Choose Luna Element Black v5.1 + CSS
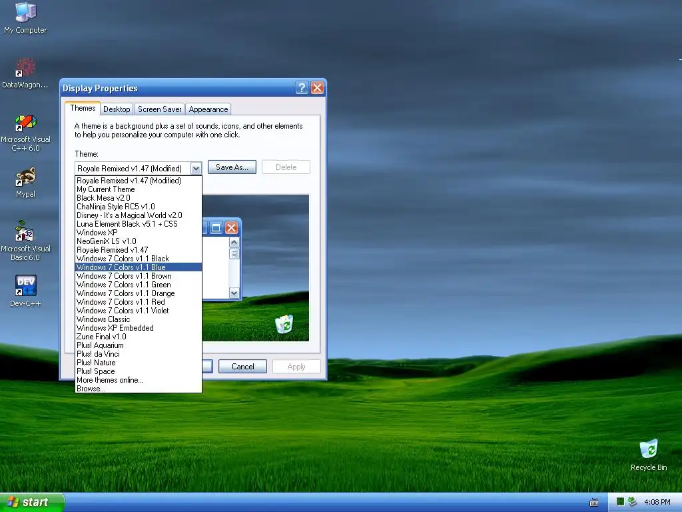Viewport: 682px width, 512px height. tap(139, 224)
